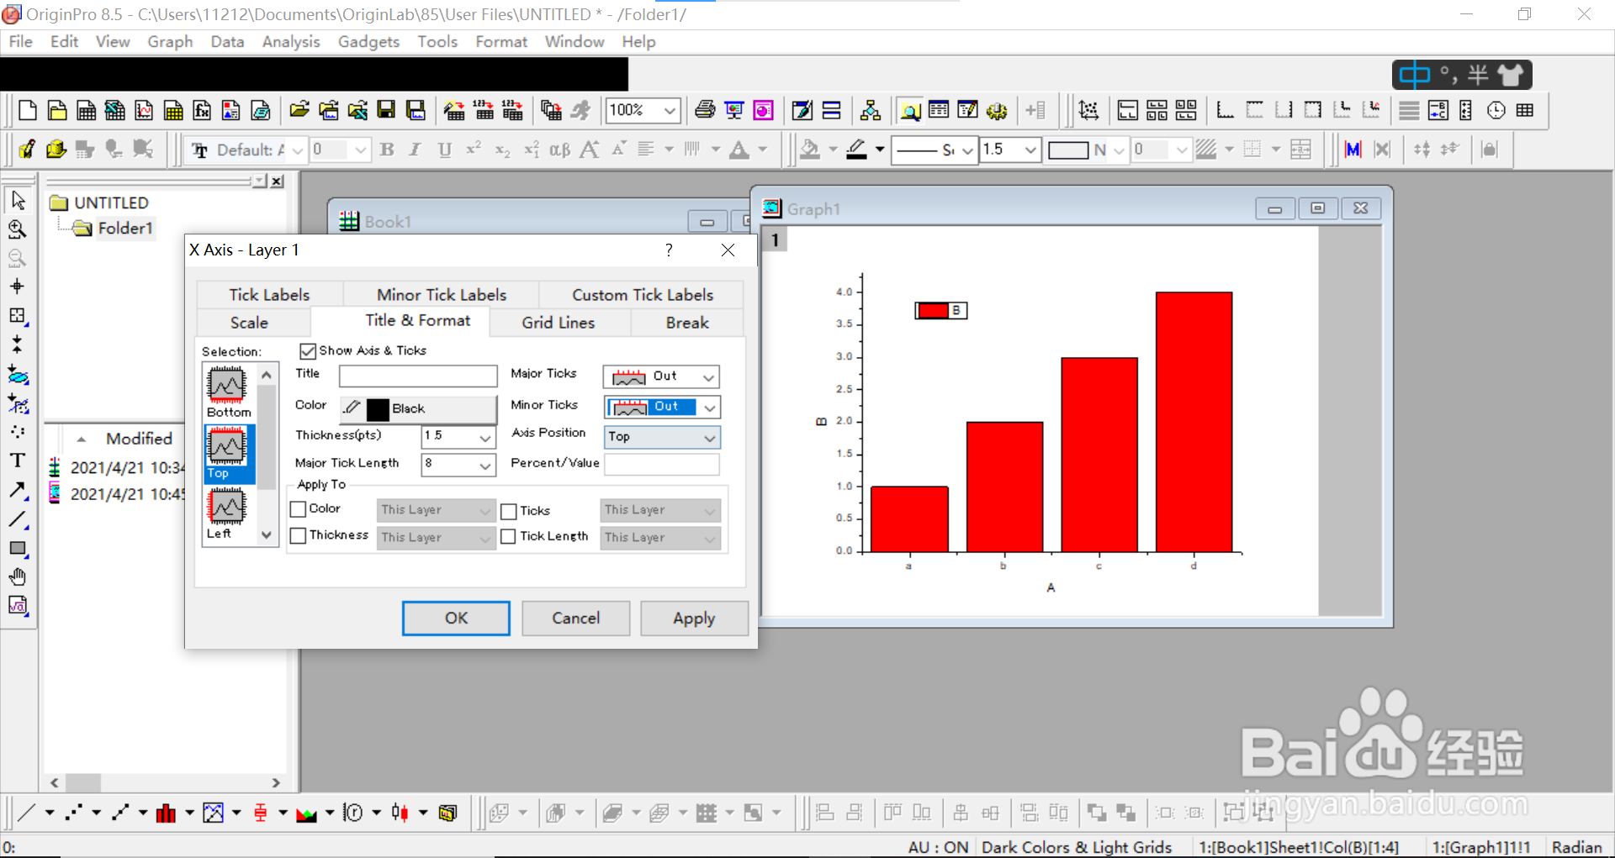Open the font name Default dropdown
This screenshot has height=858, width=1615.
[x=297, y=150]
